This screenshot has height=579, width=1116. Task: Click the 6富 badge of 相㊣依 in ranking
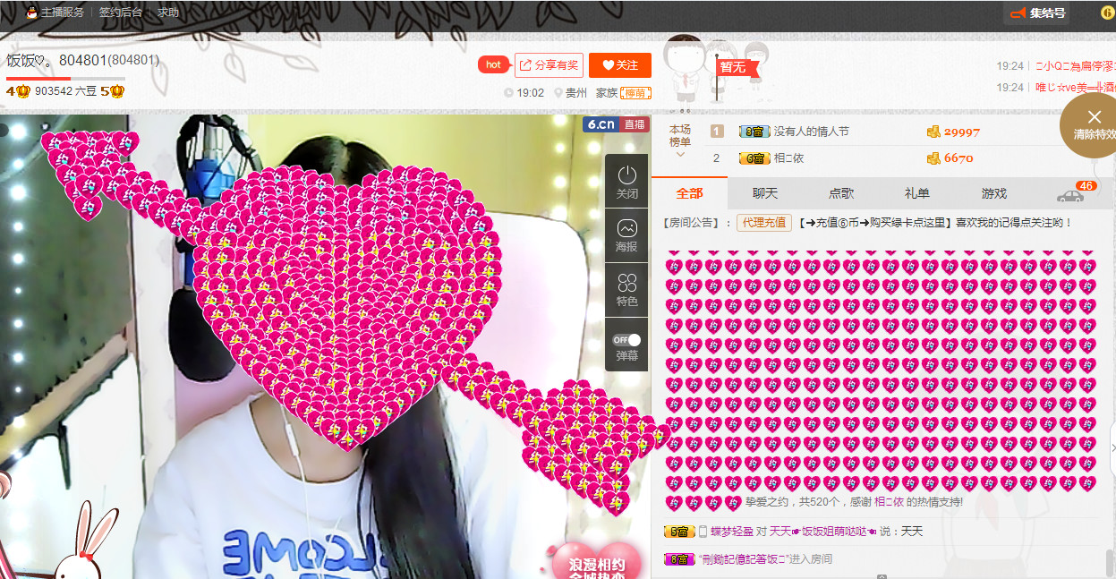(x=754, y=158)
